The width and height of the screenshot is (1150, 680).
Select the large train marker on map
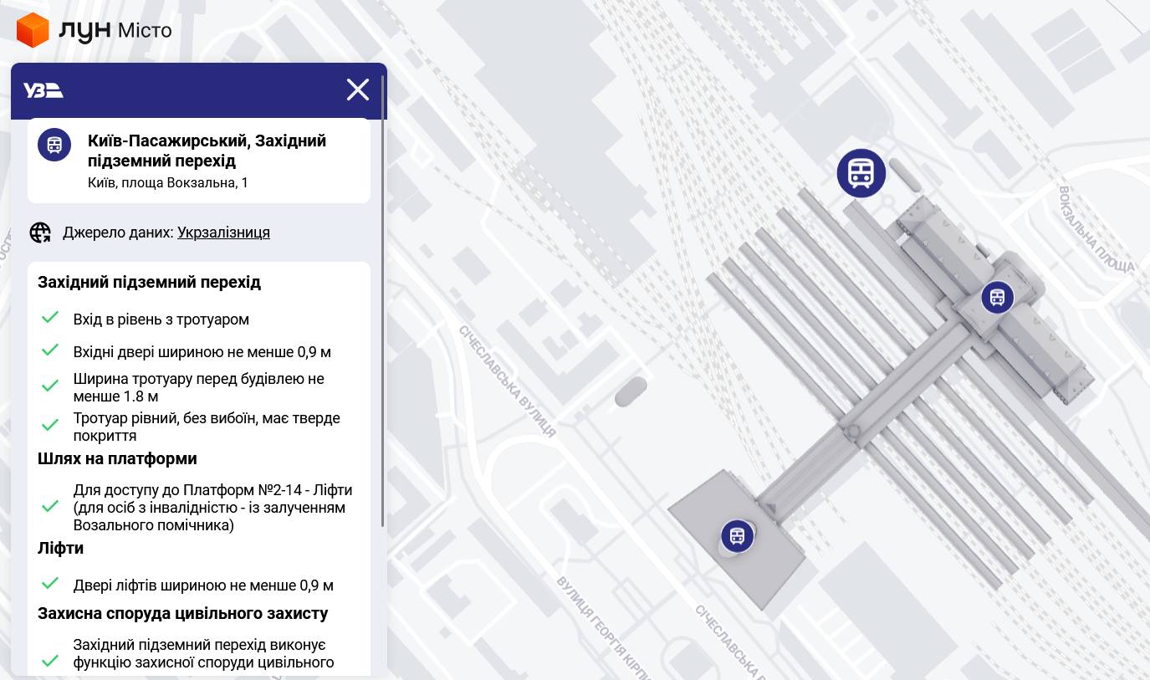point(861,173)
